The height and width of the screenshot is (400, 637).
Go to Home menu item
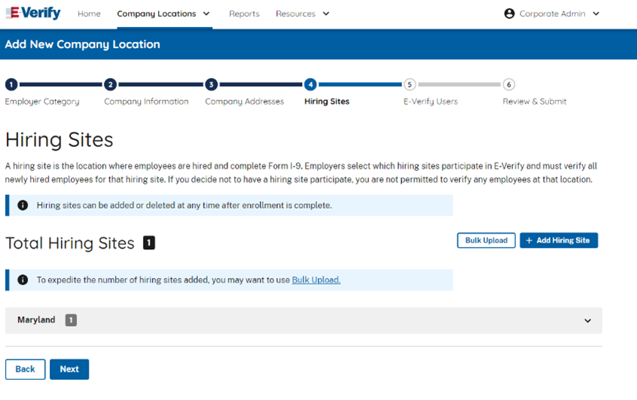point(89,14)
